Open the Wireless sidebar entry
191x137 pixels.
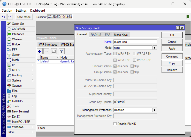point(21,39)
